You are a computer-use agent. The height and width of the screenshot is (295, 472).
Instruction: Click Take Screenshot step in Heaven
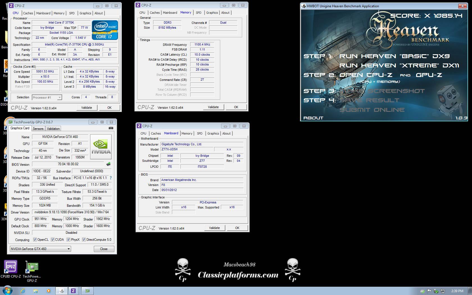click(382, 91)
